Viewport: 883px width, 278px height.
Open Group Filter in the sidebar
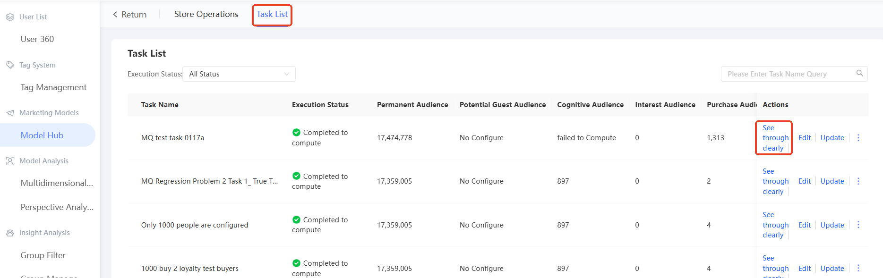click(43, 255)
